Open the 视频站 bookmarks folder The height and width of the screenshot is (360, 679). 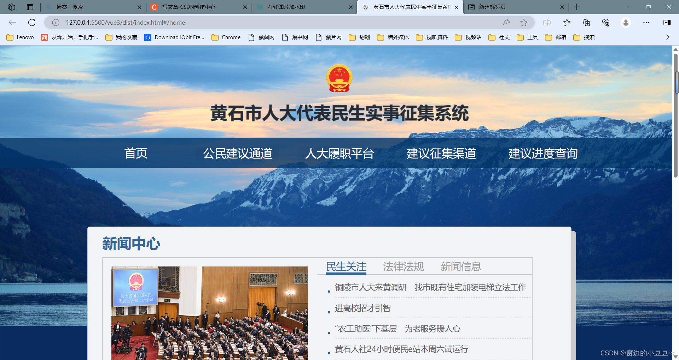click(x=468, y=37)
